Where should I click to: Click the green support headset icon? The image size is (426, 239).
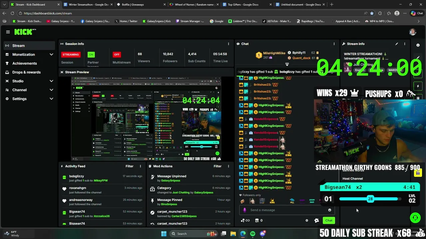(415, 218)
